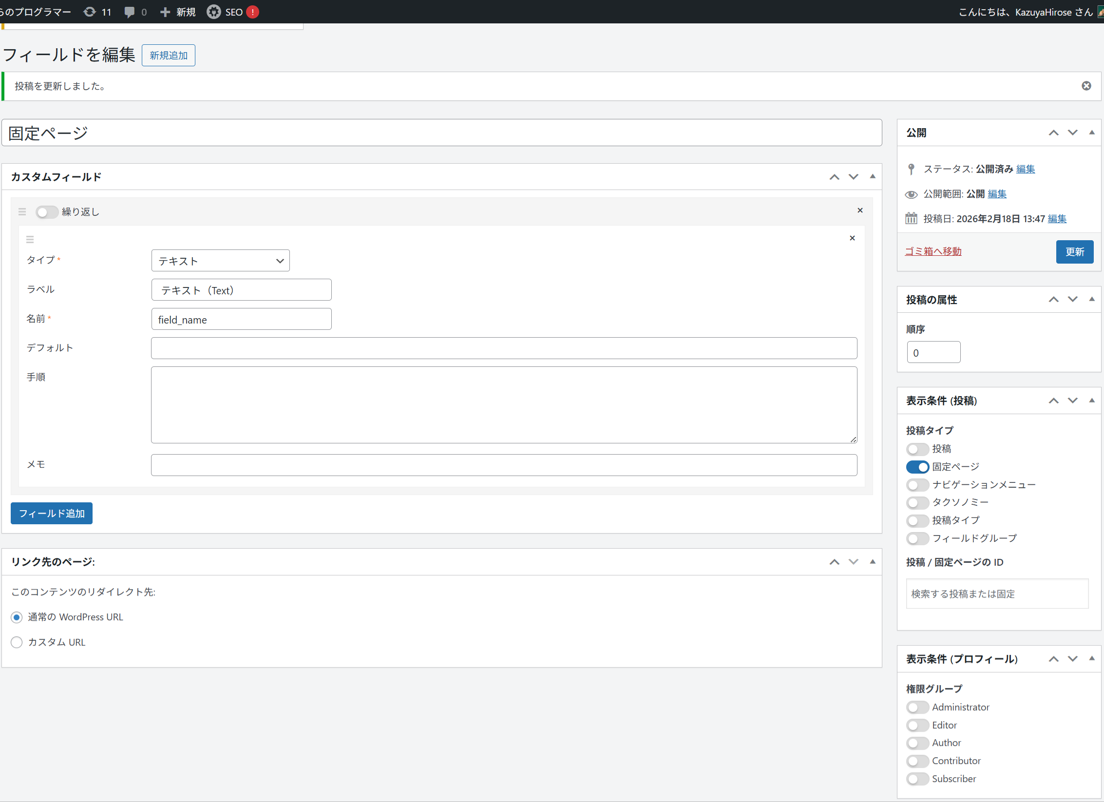Grab the drag handle beside repeat toggle
Viewport: 1104px width, 802px height.
point(22,212)
